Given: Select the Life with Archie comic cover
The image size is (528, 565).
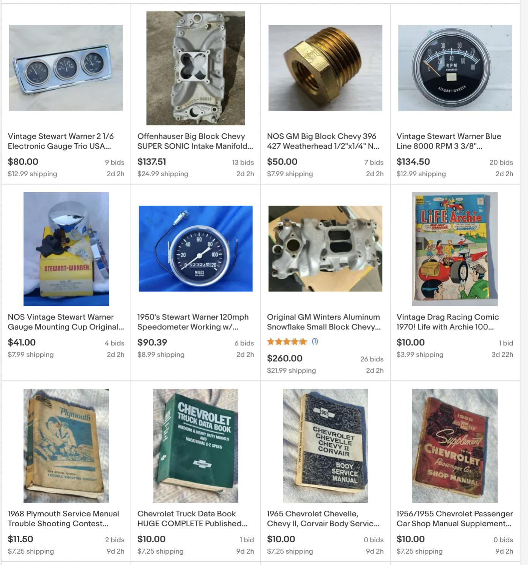Looking at the screenshot, I should click(455, 249).
